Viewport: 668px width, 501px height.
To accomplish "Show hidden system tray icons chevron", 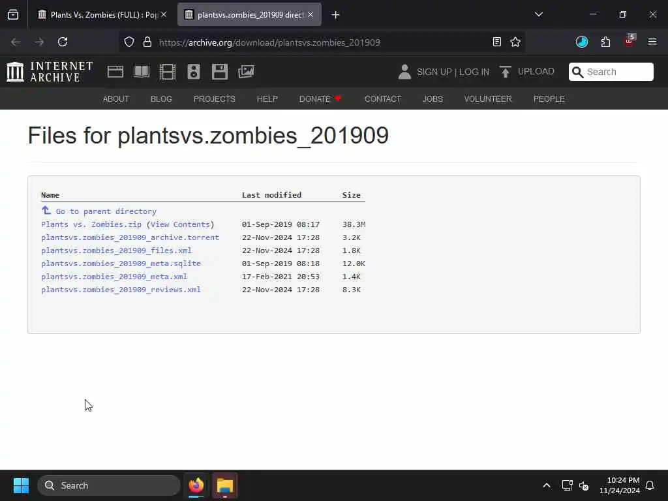I will click(547, 485).
